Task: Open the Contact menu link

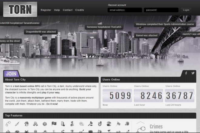Action: point(68,10)
